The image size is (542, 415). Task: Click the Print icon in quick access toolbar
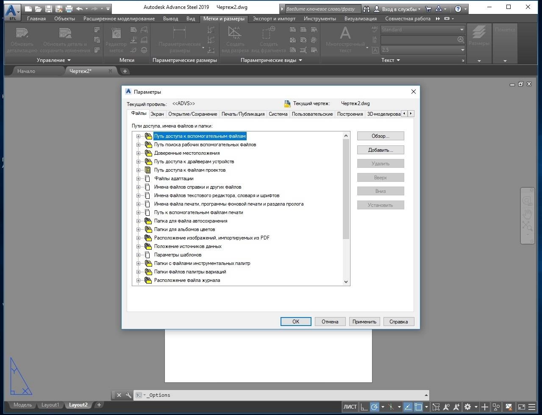pos(69,8)
